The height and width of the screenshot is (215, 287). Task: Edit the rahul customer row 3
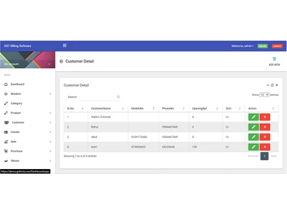click(254, 137)
